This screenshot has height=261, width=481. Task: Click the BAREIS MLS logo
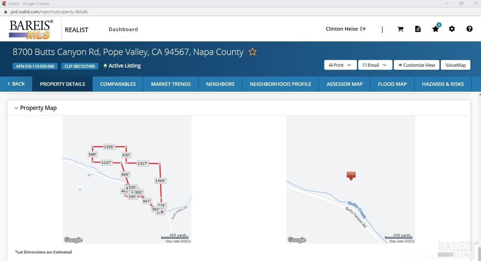click(31, 29)
